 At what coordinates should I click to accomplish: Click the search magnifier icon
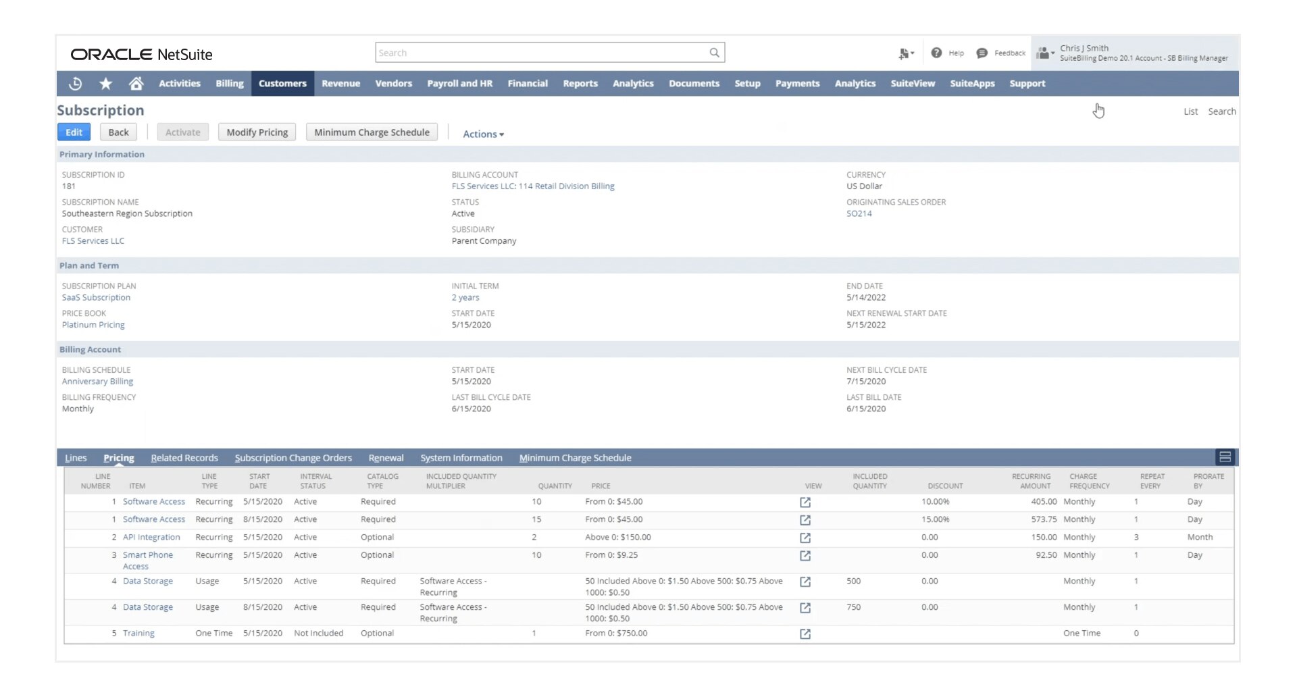tap(714, 53)
